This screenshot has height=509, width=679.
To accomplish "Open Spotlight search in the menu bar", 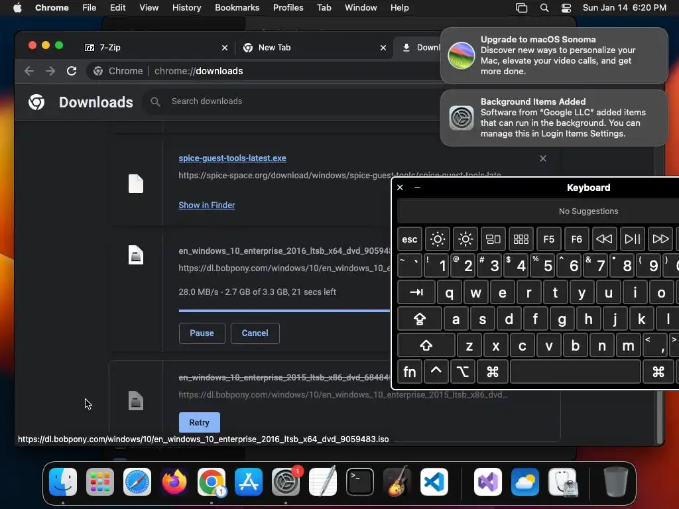I will (544, 8).
